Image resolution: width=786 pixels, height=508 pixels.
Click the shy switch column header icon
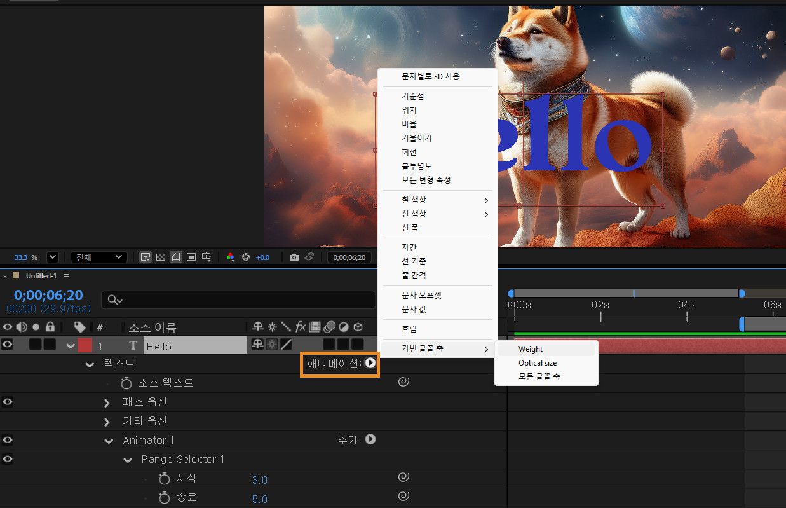pyautogui.click(x=258, y=327)
